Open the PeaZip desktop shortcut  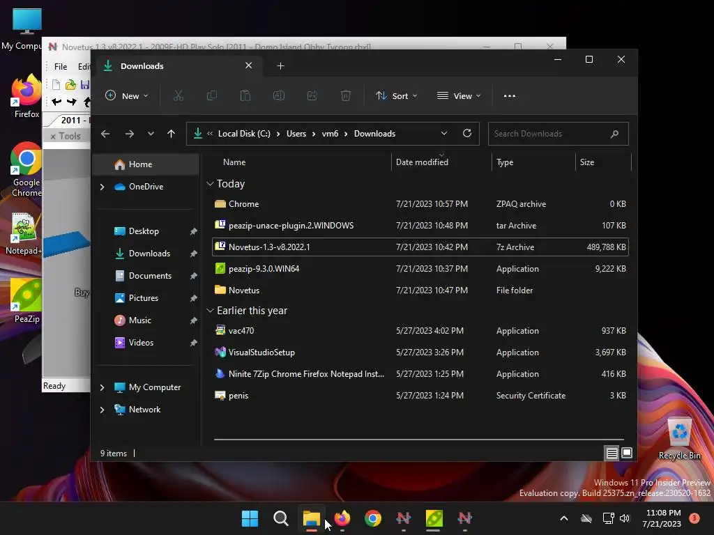click(26, 301)
